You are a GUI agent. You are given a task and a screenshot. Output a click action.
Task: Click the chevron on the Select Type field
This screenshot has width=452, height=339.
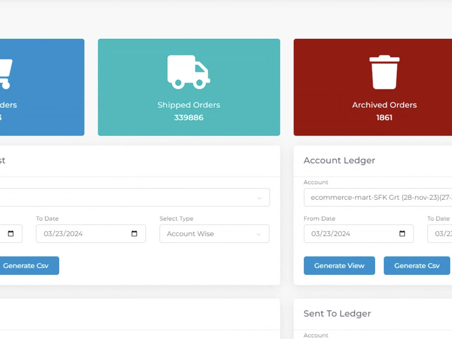click(x=259, y=234)
